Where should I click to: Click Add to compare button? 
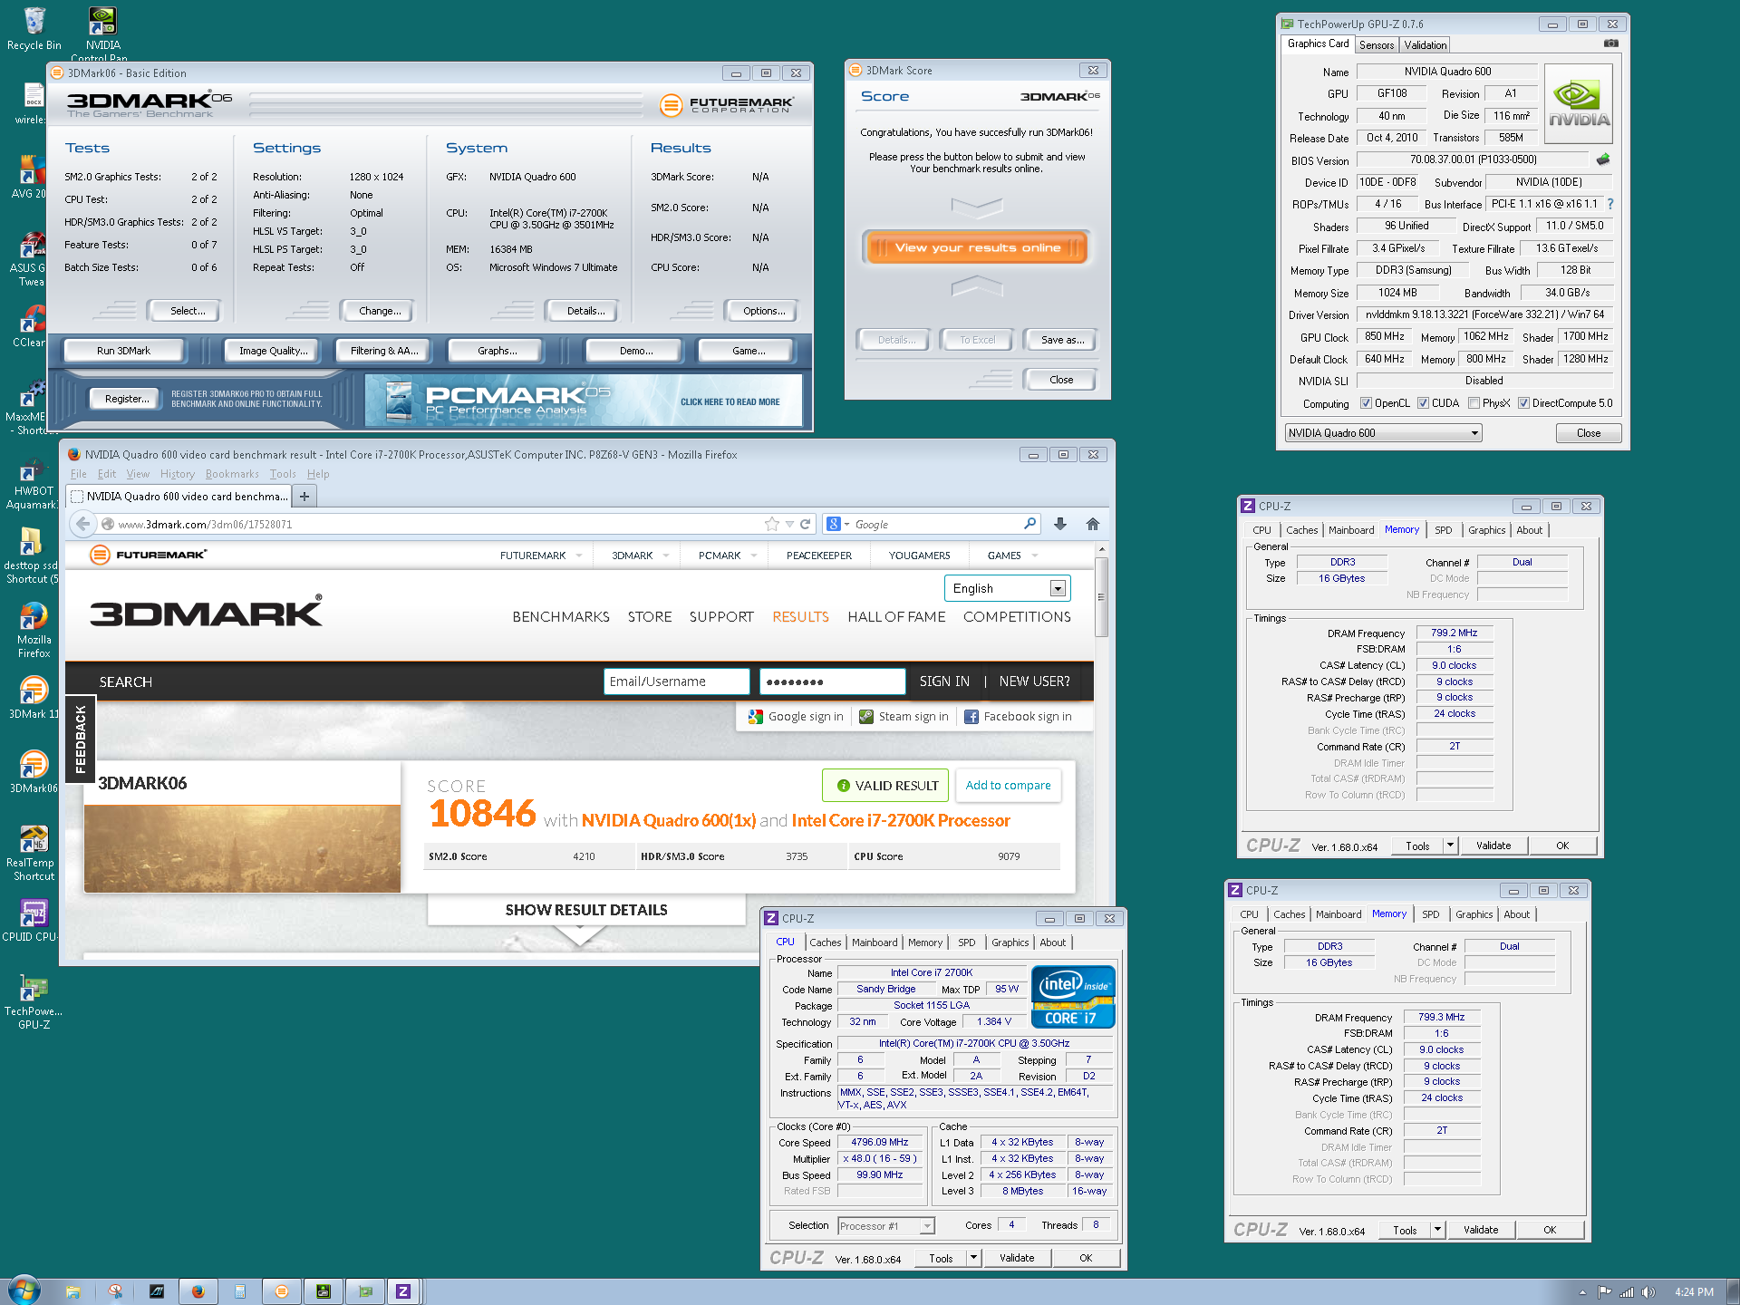1008,785
